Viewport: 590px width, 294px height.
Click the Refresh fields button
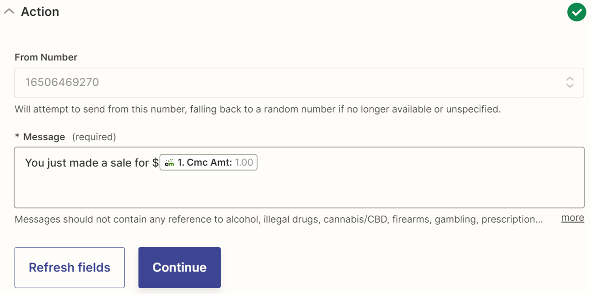tap(69, 267)
